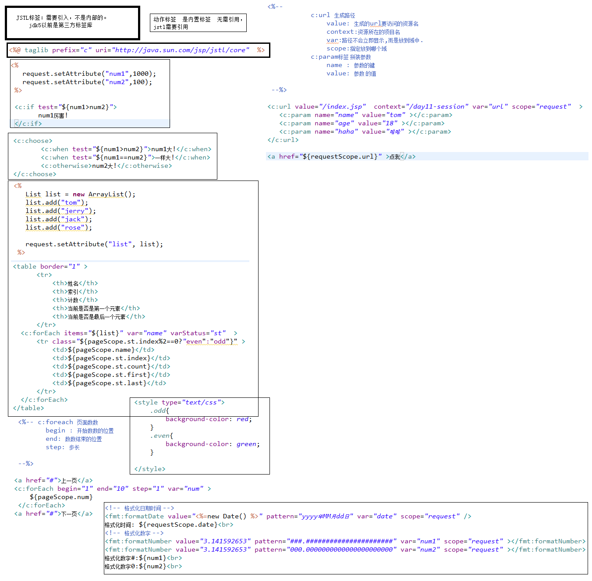Click the list.add("rose") line
Viewport: 592px width, 581px height.
click(x=59, y=227)
